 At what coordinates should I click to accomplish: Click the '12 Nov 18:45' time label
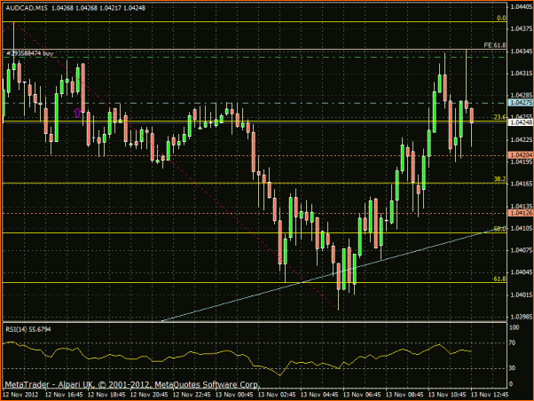coord(106,395)
